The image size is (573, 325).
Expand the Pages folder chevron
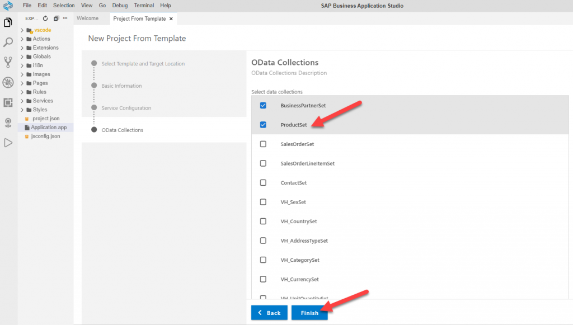(22, 83)
